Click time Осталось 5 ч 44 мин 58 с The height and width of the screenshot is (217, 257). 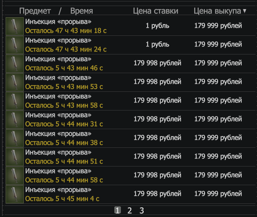tap(64, 180)
